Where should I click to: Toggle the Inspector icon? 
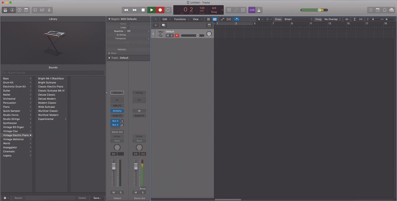[12, 10]
